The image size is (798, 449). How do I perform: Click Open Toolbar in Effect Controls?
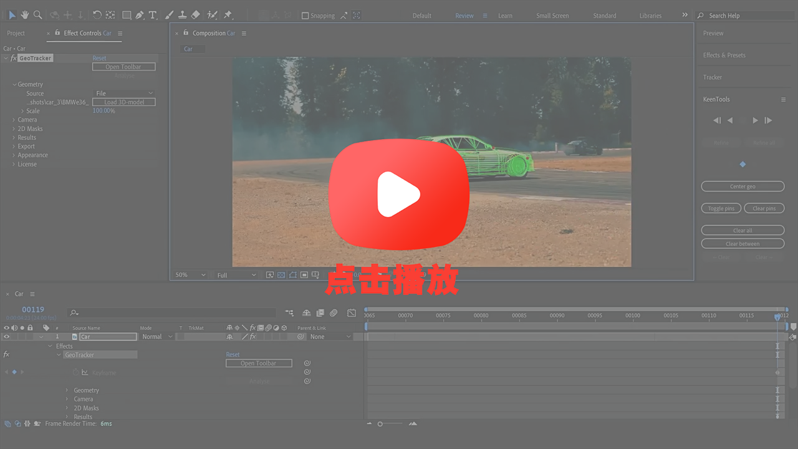(x=124, y=67)
